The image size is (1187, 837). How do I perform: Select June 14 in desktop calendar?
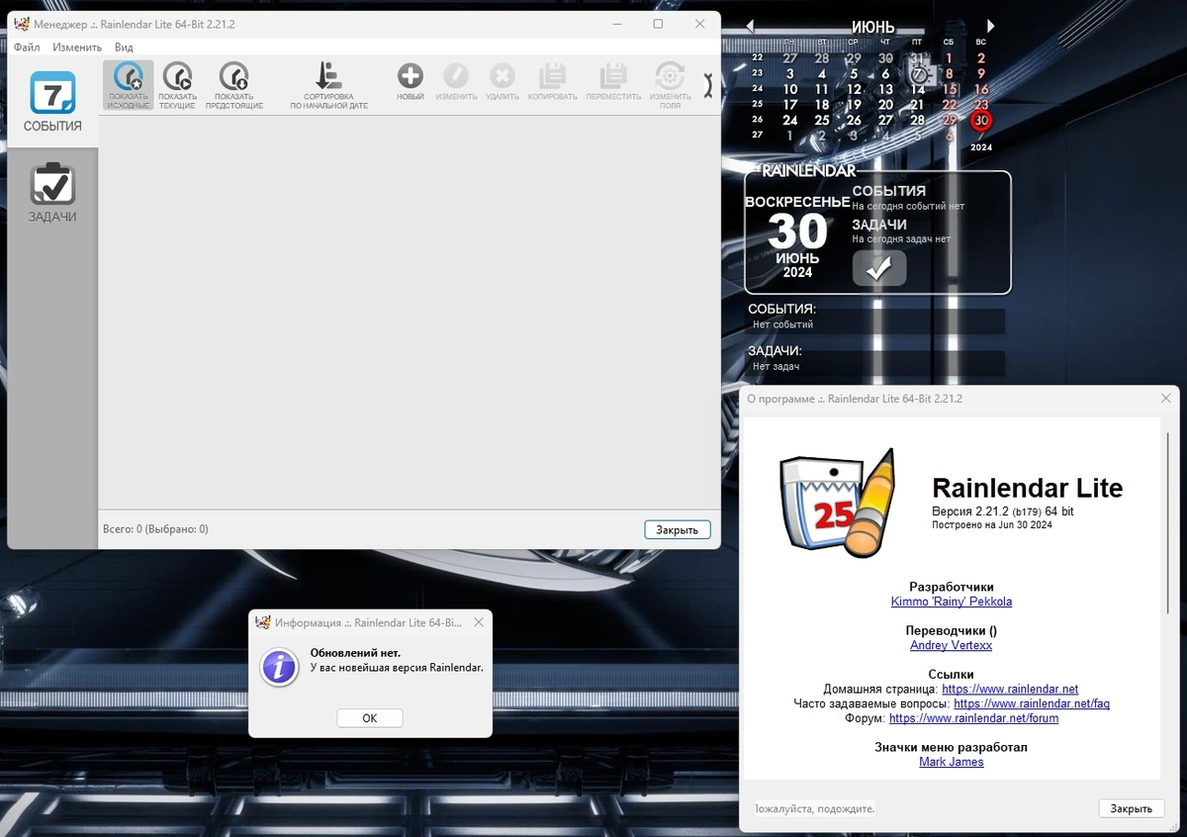point(917,89)
